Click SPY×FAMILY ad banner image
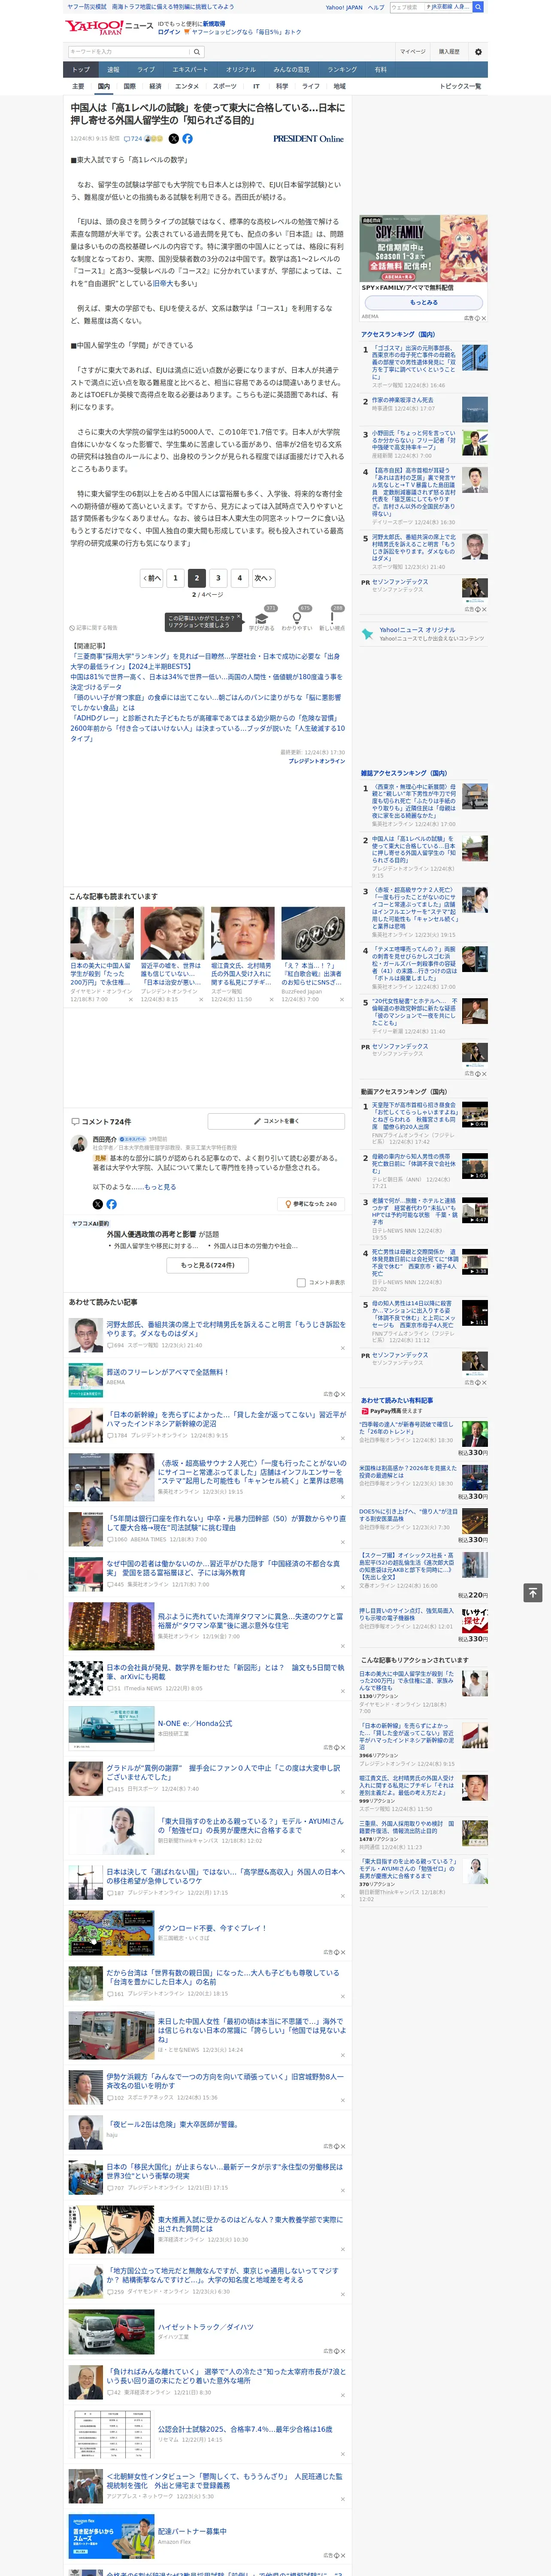 click(424, 249)
